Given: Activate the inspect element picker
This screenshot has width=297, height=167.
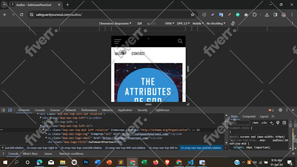Looking at the screenshot, I should (3, 110).
